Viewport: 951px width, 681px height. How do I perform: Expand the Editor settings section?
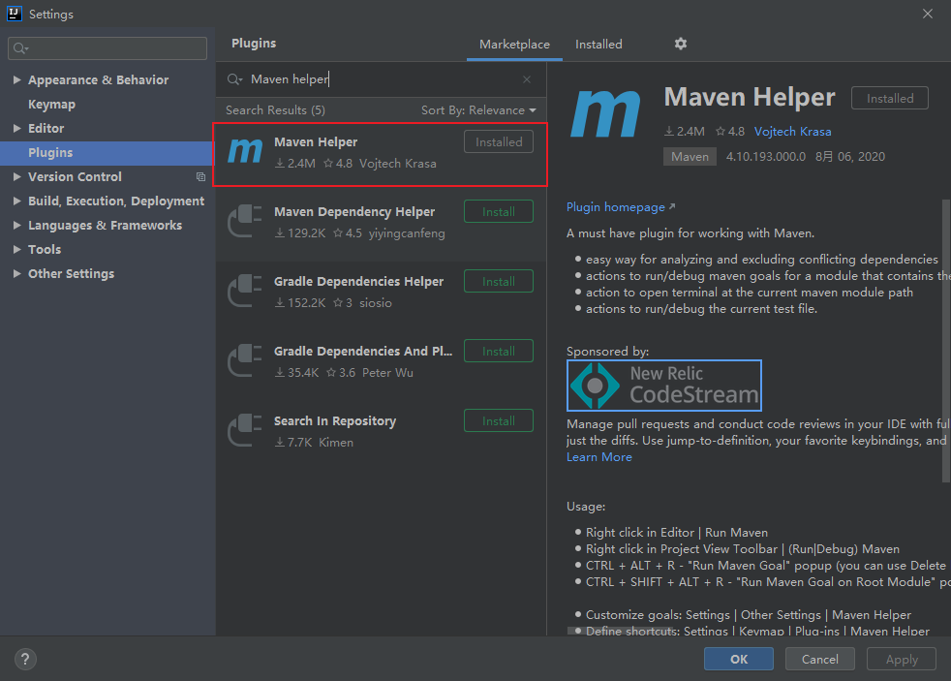pyautogui.click(x=17, y=128)
